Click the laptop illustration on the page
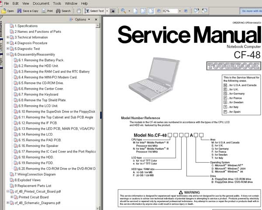This screenshot has width=262, height=210. (x=154, y=79)
